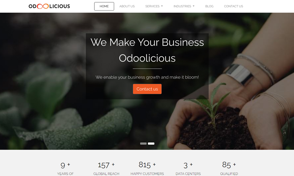Click the infinity symbol in the logo
This screenshot has height=176, width=294.
click(x=43, y=6)
